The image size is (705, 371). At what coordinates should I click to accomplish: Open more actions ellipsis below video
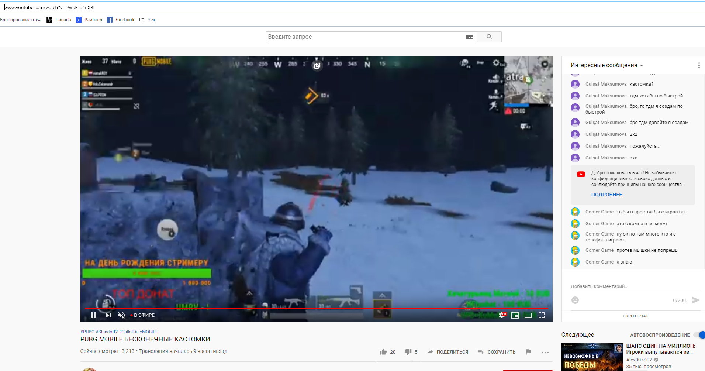click(x=545, y=352)
